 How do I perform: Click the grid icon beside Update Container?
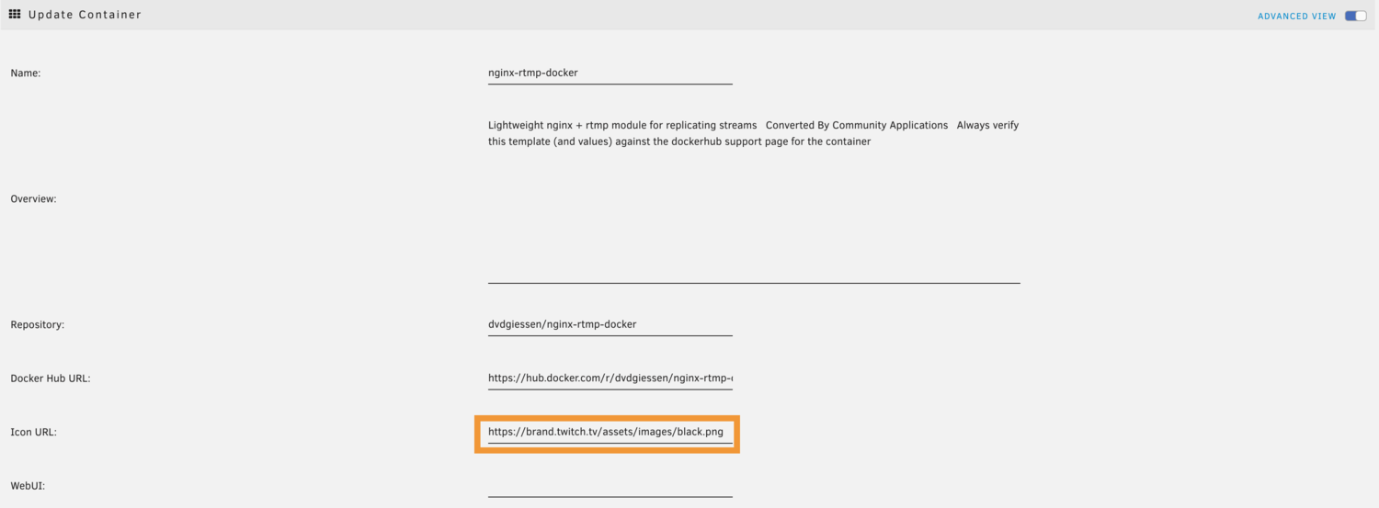[15, 15]
